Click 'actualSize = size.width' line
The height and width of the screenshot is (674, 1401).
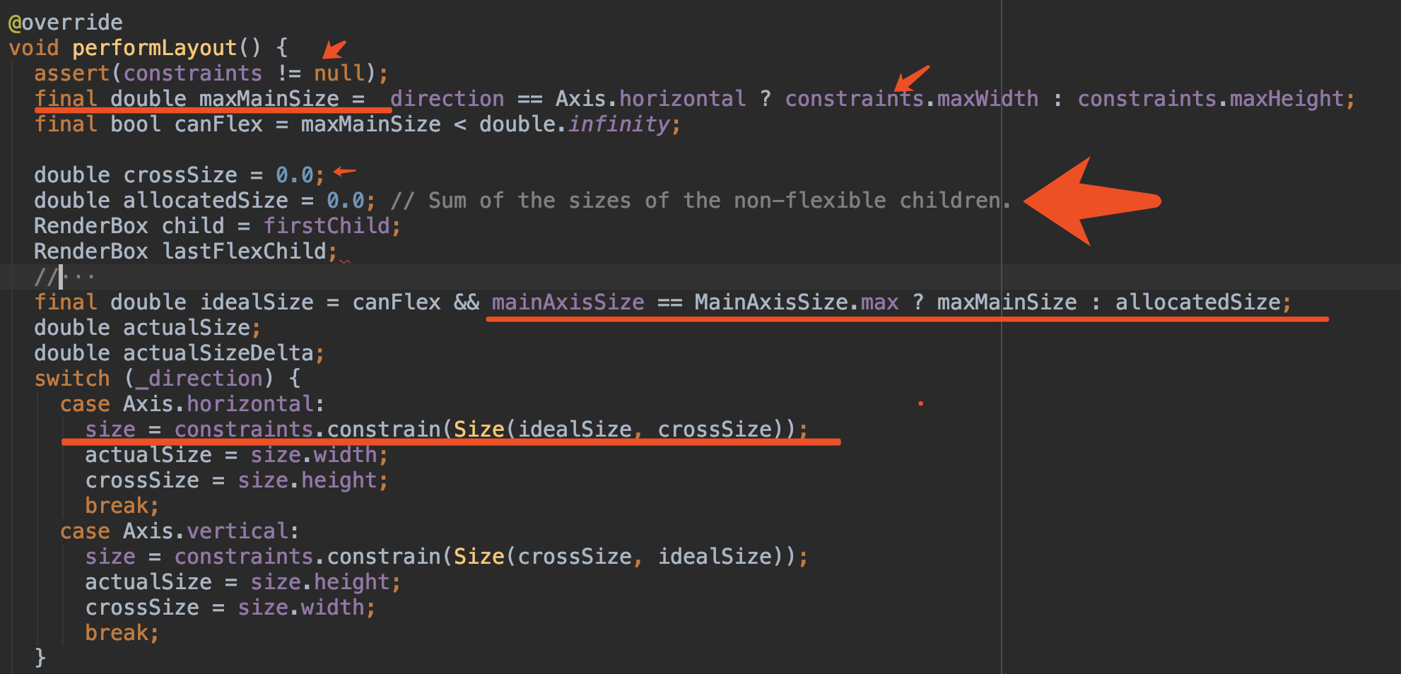point(237,455)
